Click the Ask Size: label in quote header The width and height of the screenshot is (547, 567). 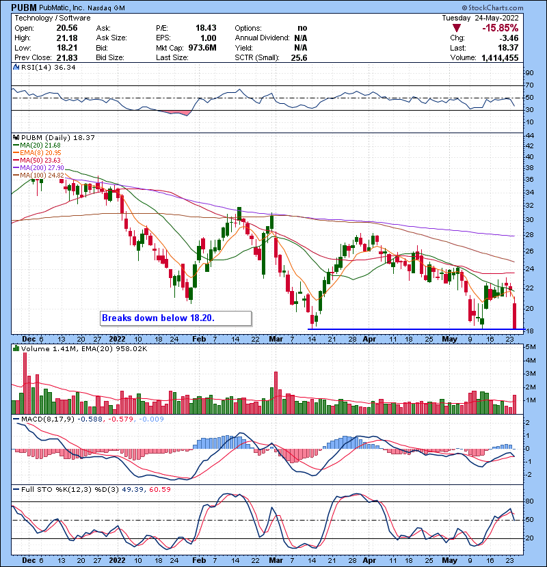[x=111, y=38]
